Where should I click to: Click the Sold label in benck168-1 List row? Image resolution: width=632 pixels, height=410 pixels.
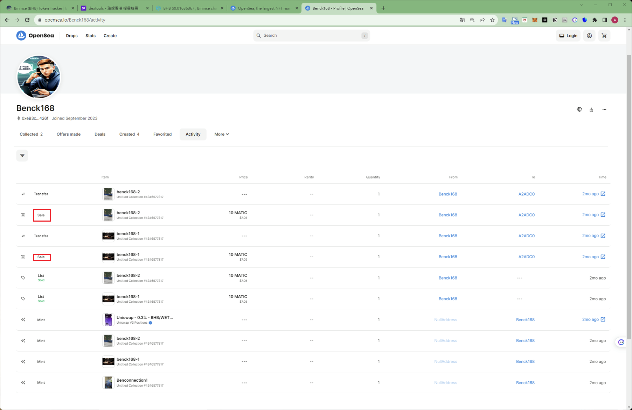pyautogui.click(x=41, y=301)
